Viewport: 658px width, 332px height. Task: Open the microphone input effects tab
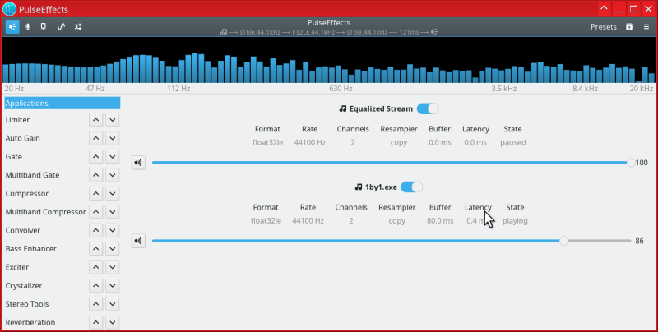28,27
